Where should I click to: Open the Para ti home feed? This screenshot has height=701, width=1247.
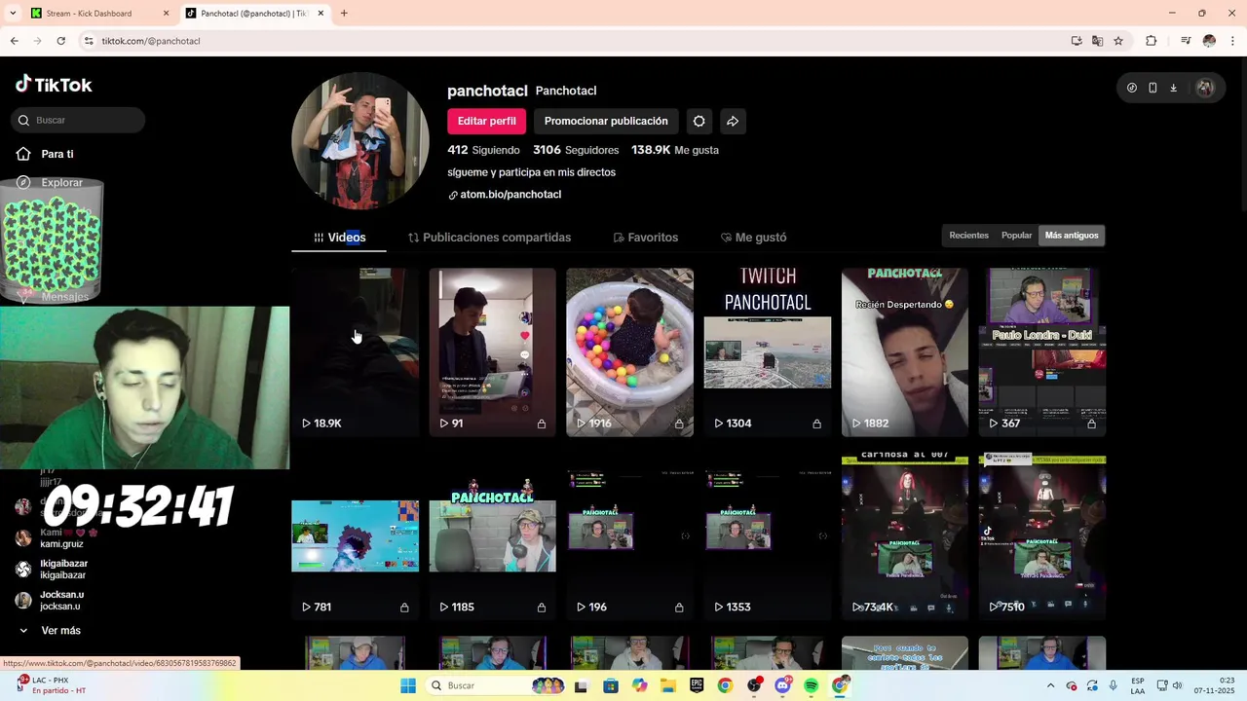pos(45,154)
